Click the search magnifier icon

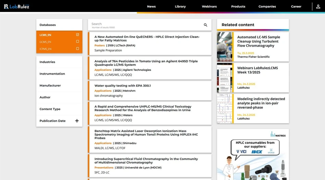coord(205,25)
